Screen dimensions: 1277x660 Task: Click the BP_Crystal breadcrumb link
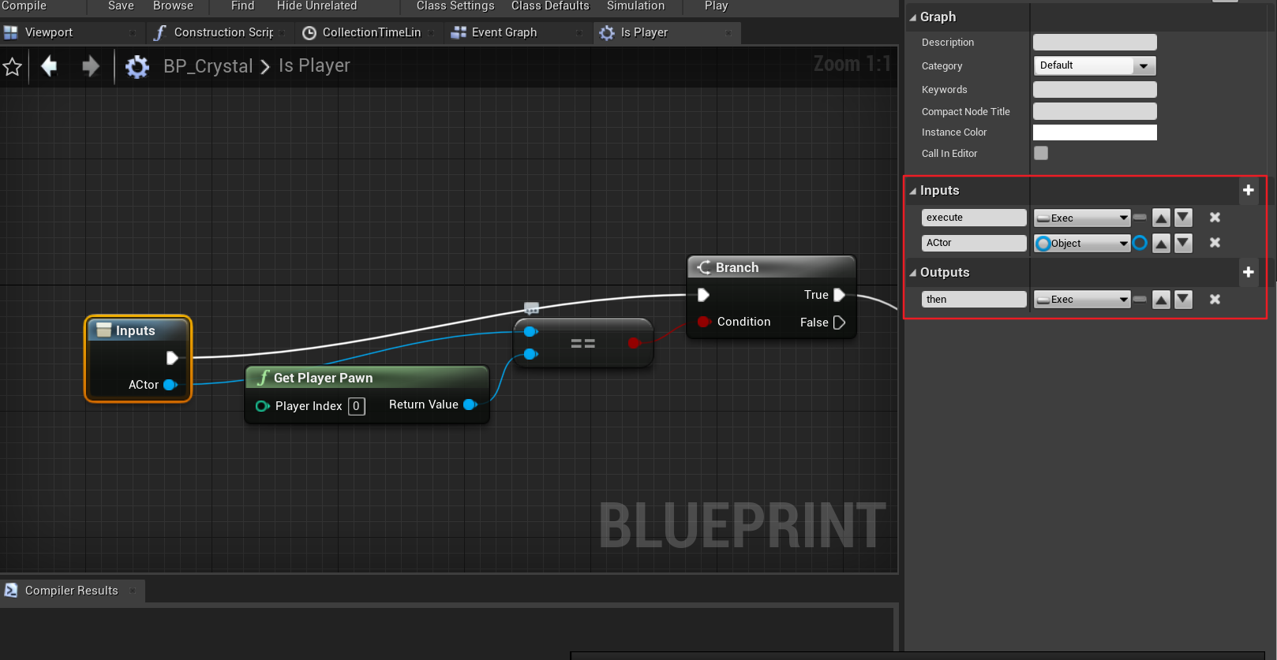pos(208,66)
